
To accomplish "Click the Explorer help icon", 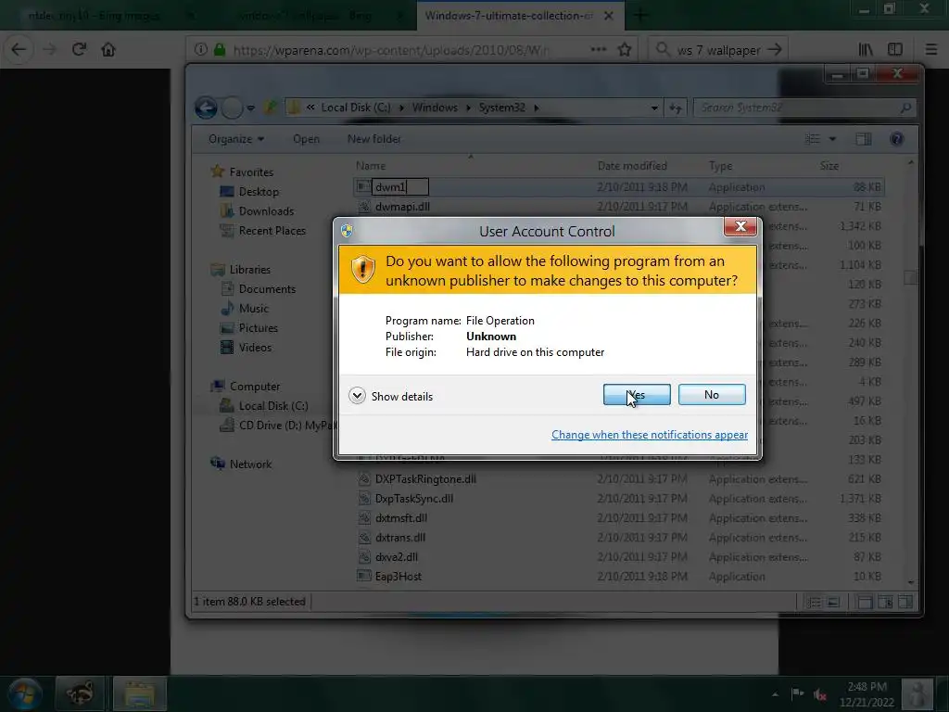I will point(897,139).
